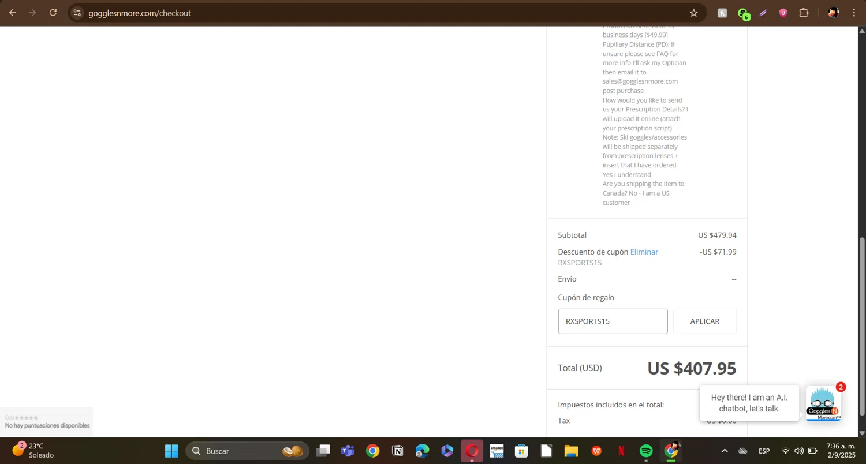The height and width of the screenshot is (464, 866).
Task: Click the page vertical scrollbar thumb
Action: click(x=862, y=326)
